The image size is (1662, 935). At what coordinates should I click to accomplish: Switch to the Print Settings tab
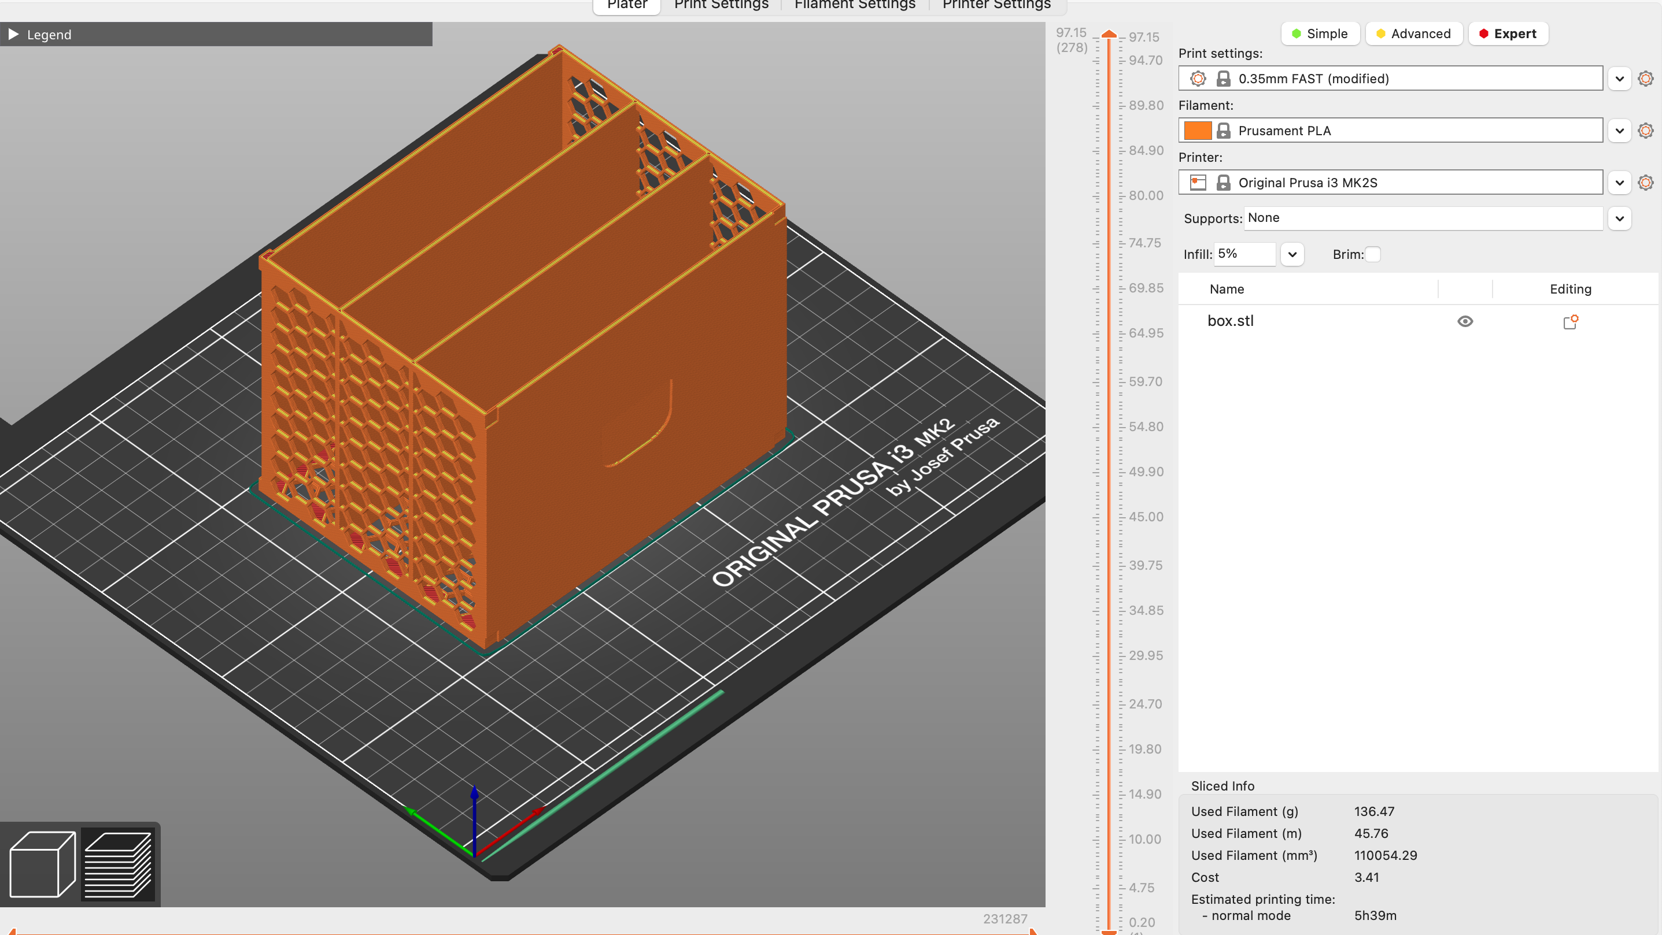click(721, 5)
